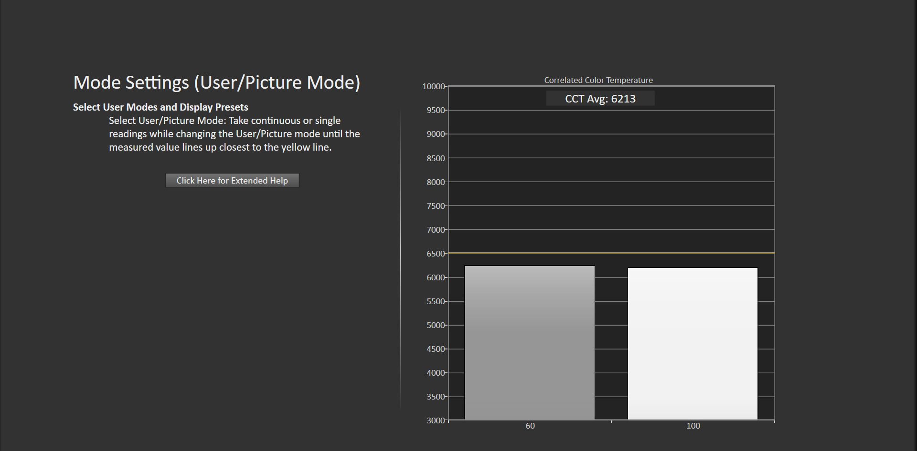Click the CCT Avg 6213 readout
Image resolution: width=917 pixels, height=451 pixels.
click(600, 99)
